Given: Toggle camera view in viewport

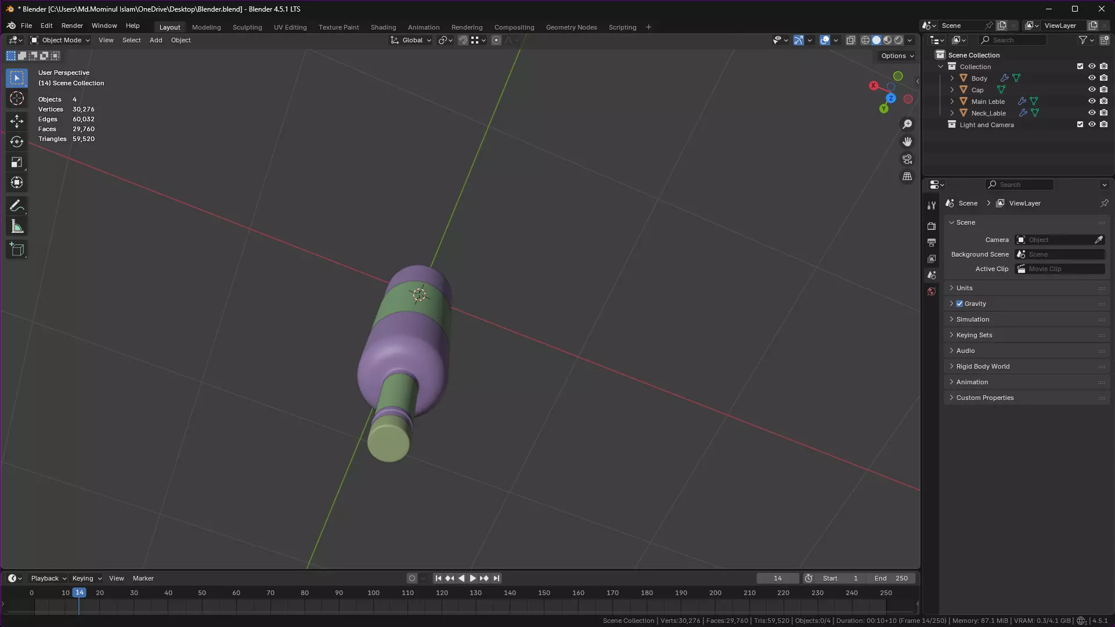Looking at the screenshot, I should coord(907,159).
